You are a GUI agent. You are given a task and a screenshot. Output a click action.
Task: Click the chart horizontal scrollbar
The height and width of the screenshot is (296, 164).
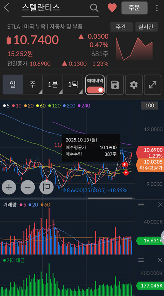click(110, 198)
